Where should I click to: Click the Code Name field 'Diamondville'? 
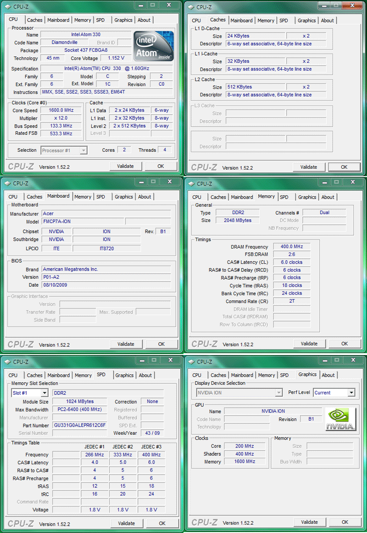64,43
